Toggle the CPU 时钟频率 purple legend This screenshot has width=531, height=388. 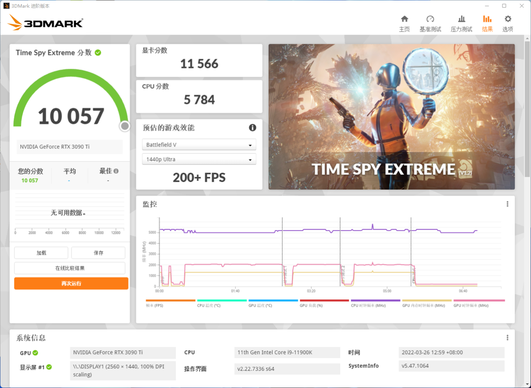pyautogui.click(x=376, y=303)
